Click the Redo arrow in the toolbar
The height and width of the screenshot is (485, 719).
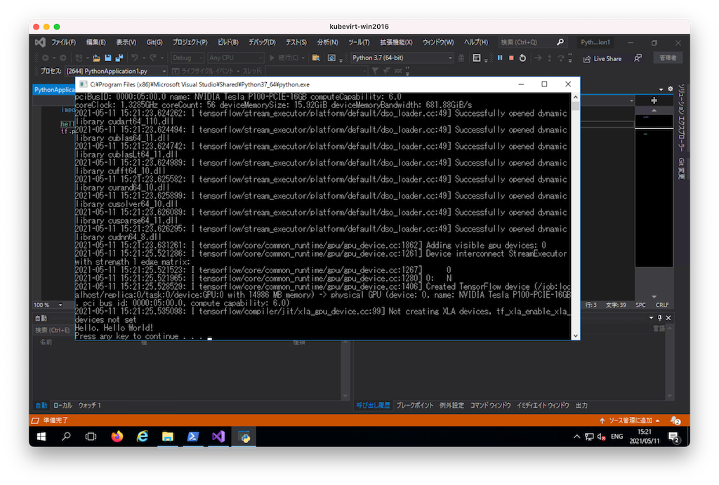point(152,58)
